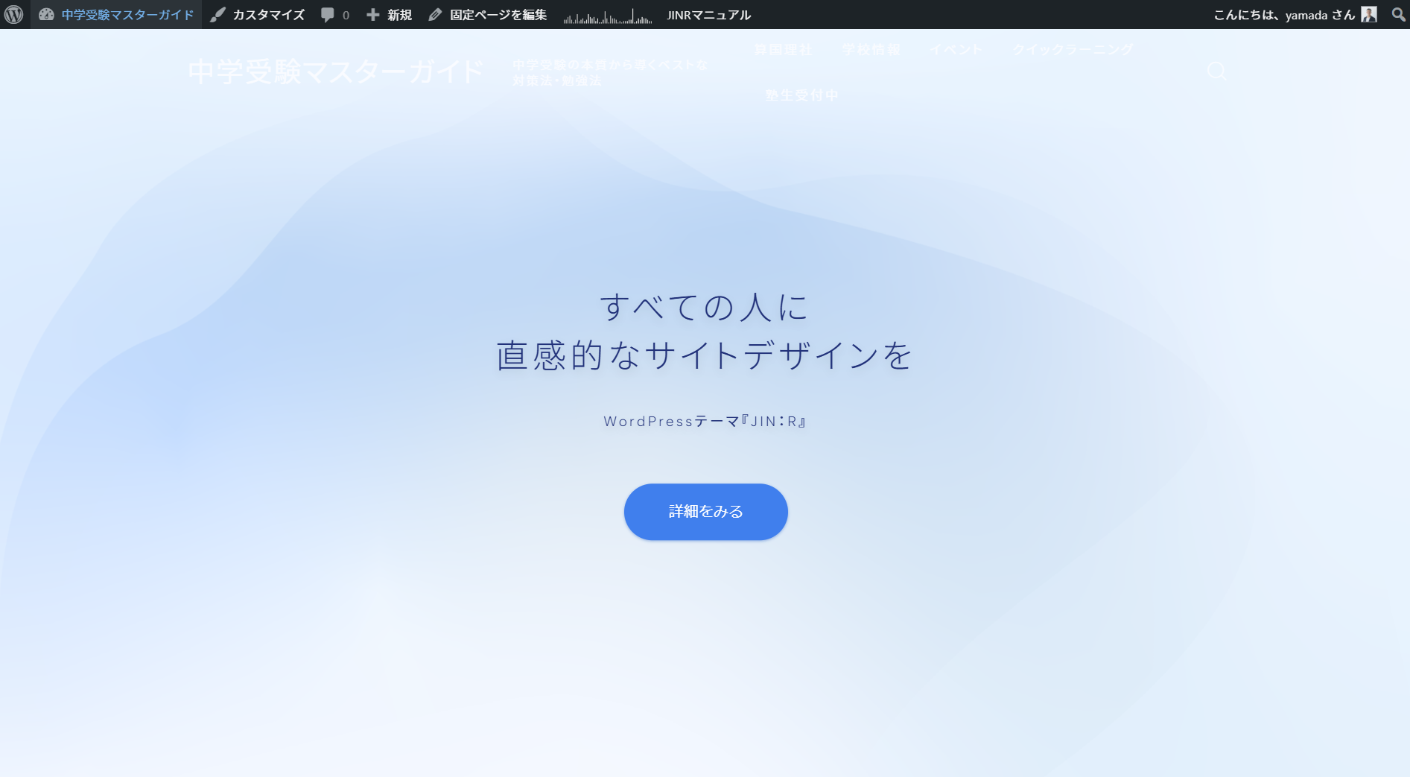Screen dimensions: 1410x777
Task: Click the first navigation item in site header
Action: click(x=783, y=50)
